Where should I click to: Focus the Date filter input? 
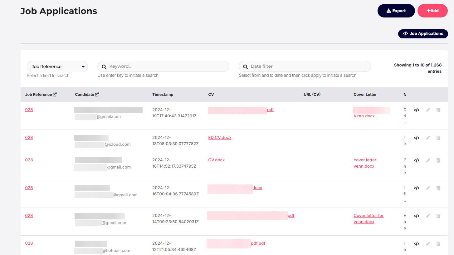click(x=305, y=66)
